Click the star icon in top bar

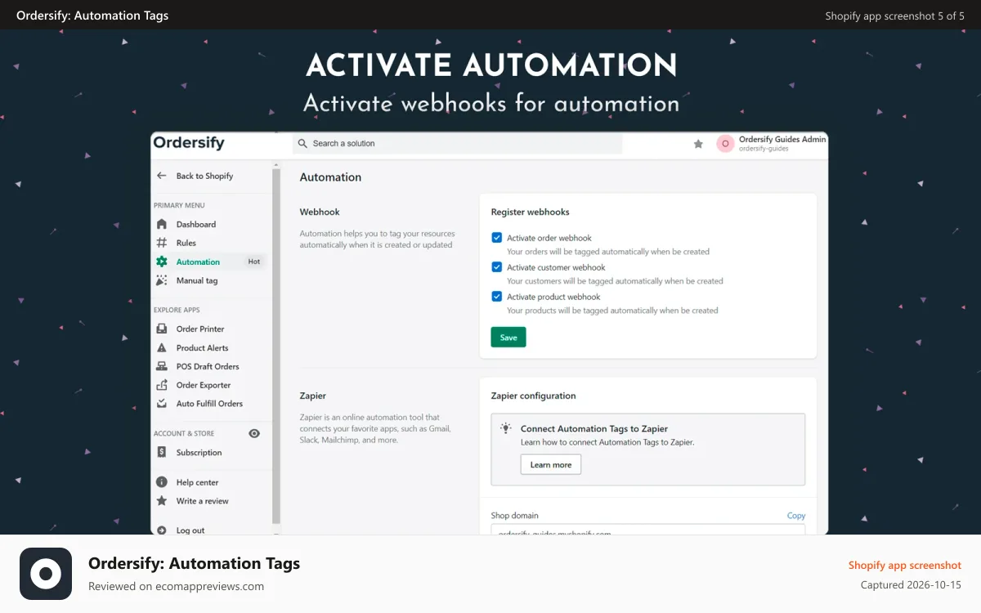698,144
